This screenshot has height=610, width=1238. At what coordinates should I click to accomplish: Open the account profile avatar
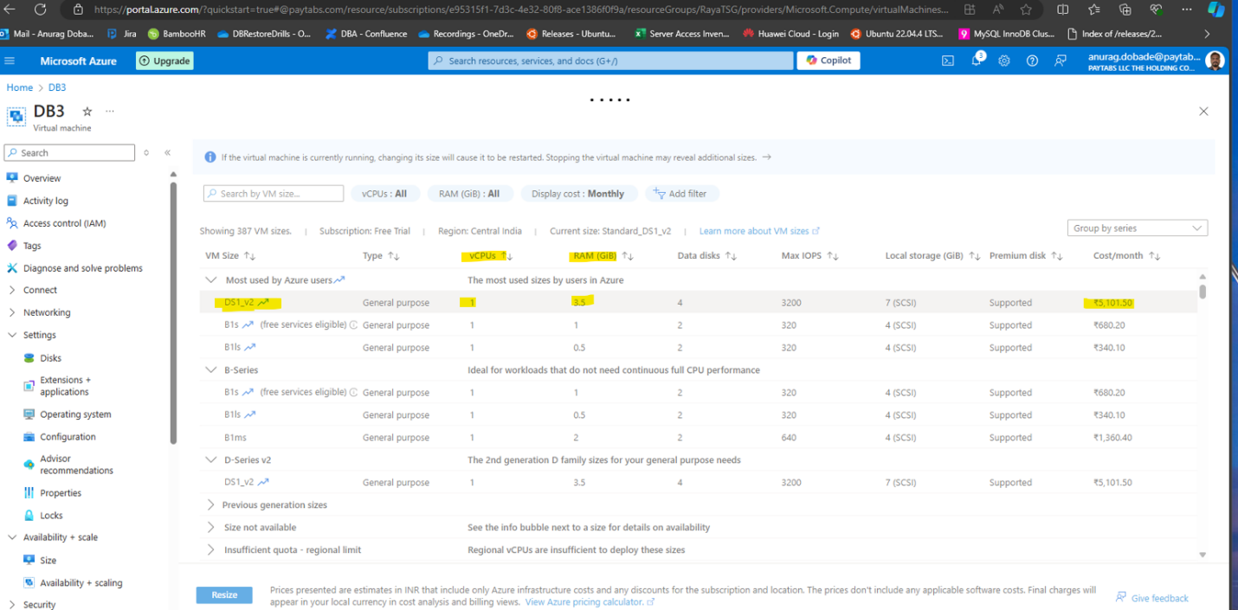1215,61
